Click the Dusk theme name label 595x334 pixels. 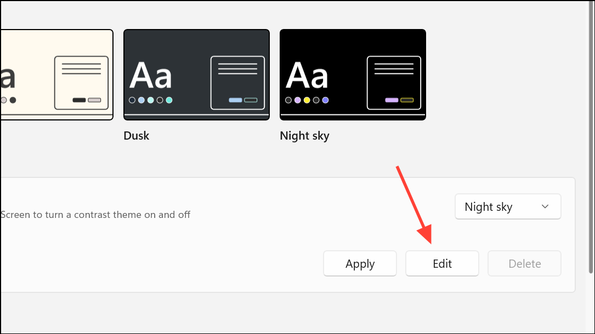(137, 135)
